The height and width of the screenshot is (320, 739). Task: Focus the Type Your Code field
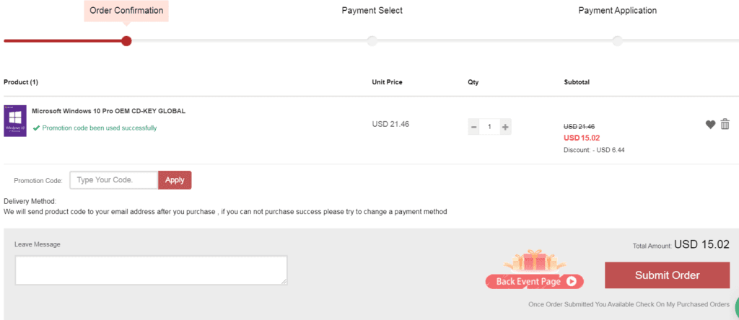coord(113,180)
